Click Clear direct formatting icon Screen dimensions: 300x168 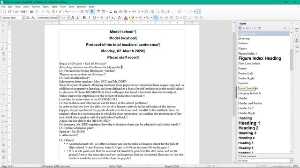[120, 18]
